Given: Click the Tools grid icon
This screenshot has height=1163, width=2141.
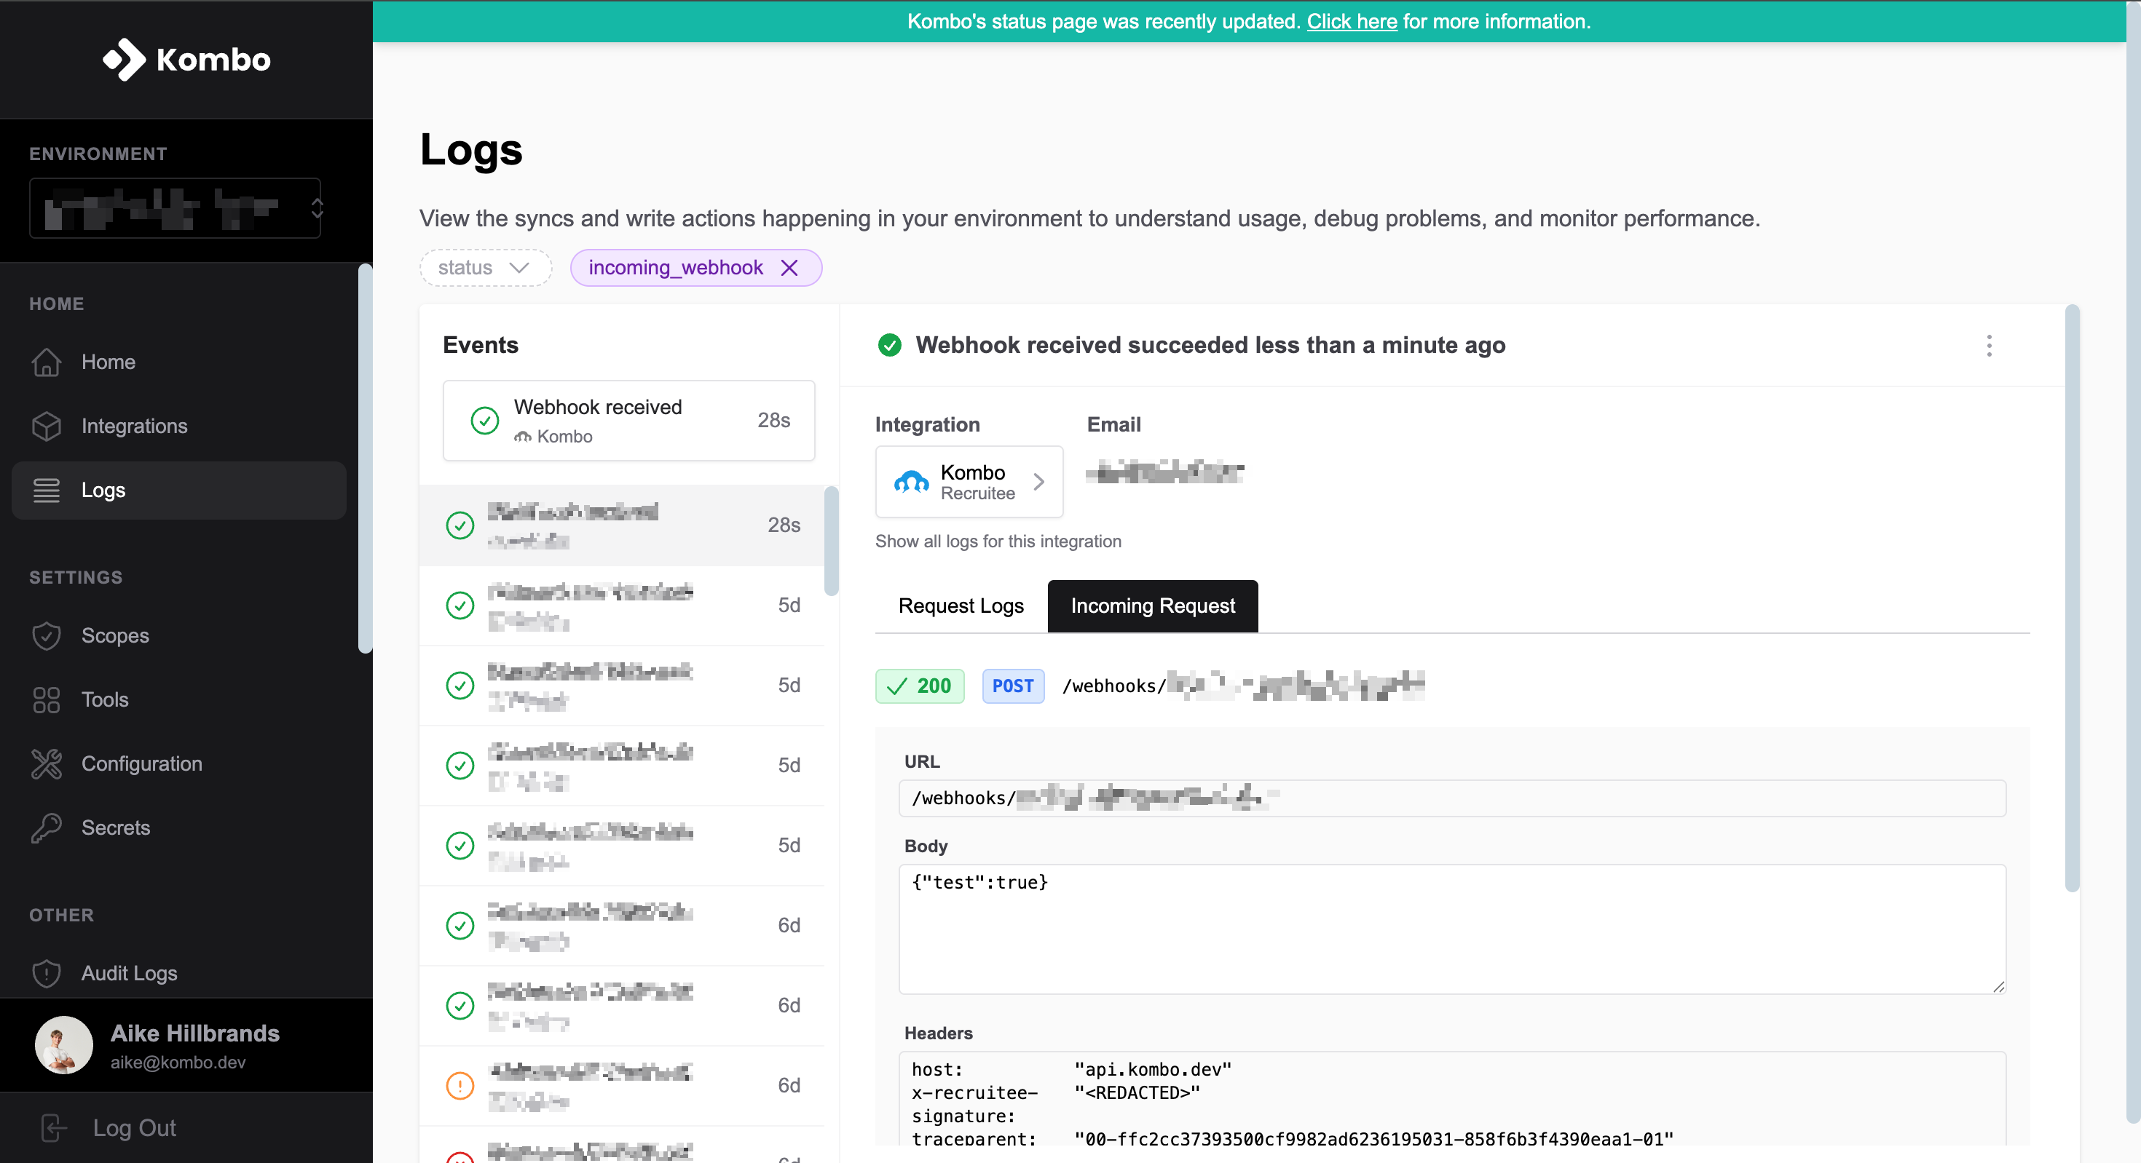Looking at the screenshot, I should [x=47, y=699].
